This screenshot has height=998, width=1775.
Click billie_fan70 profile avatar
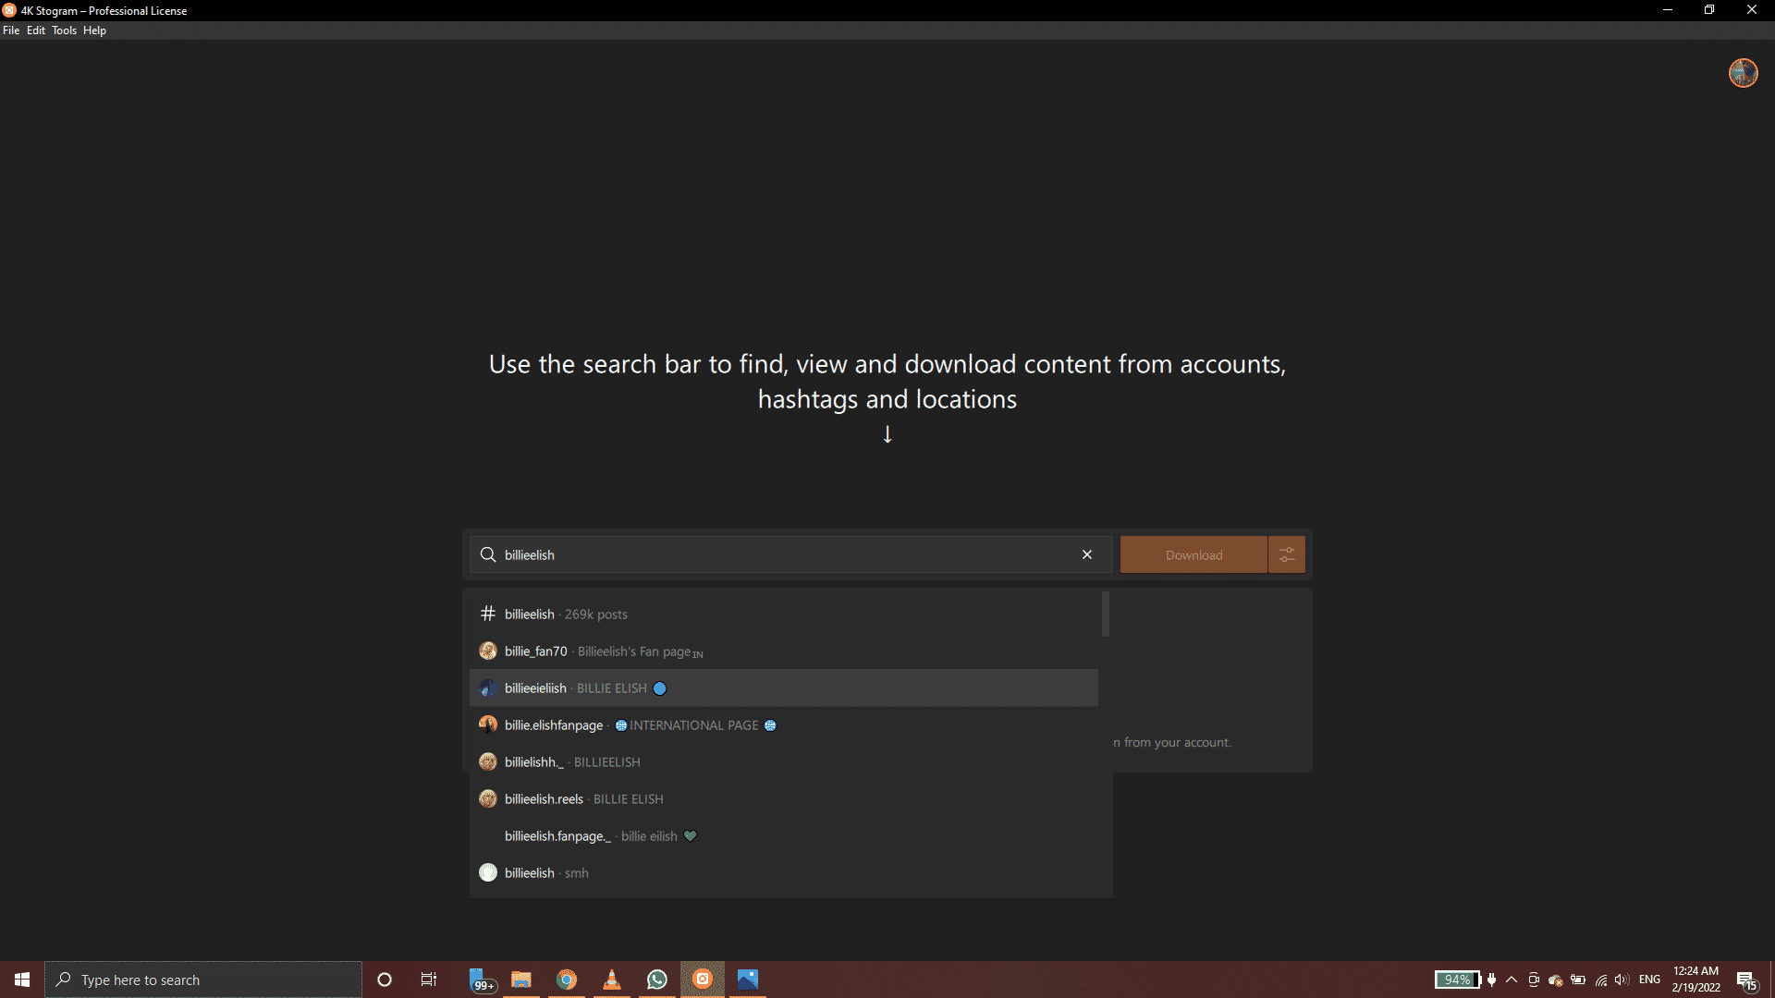point(488,651)
